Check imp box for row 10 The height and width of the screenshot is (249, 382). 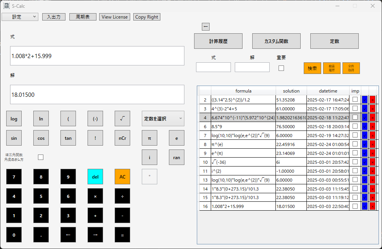[355, 161]
